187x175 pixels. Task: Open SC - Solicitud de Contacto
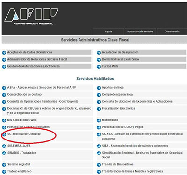click(x=24, y=134)
